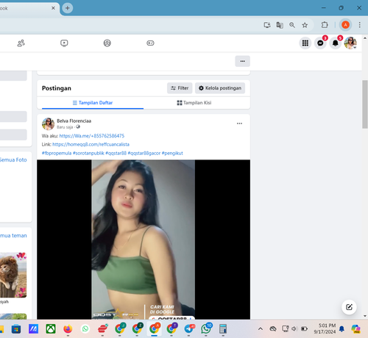Open the profile three-dot options button
Viewport: 368px width, 338px height.
242,61
